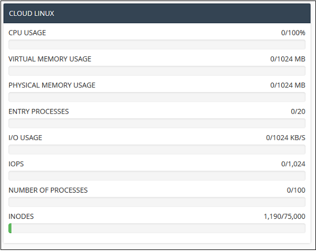
Task: Click the IOPS progress bar
Action: tap(157, 176)
